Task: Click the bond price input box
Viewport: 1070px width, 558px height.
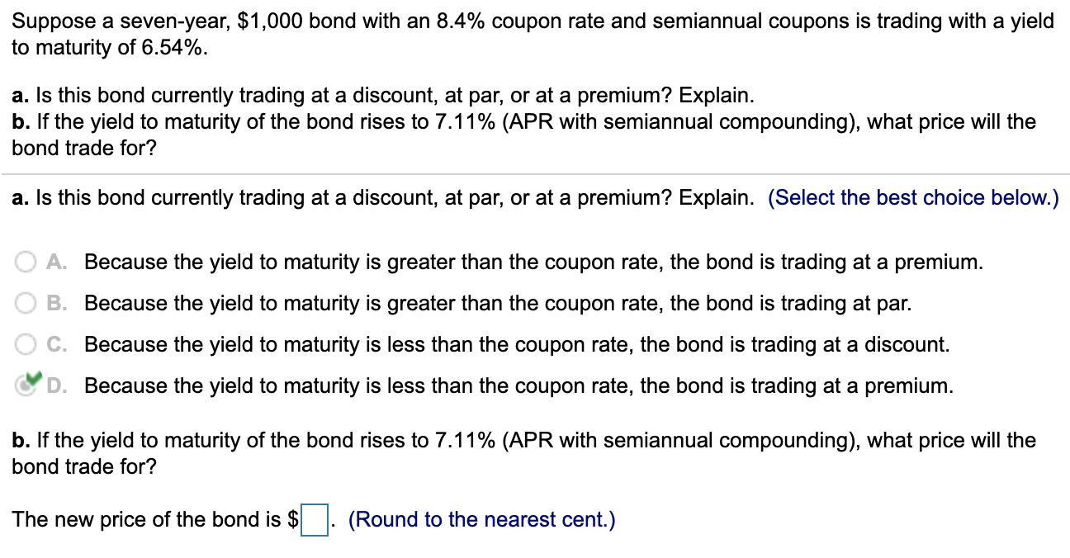Action: pyautogui.click(x=314, y=518)
